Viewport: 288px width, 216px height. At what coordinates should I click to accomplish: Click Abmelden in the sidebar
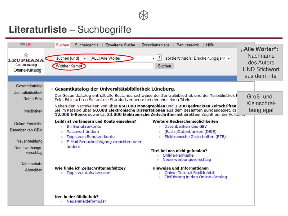[34, 170]
